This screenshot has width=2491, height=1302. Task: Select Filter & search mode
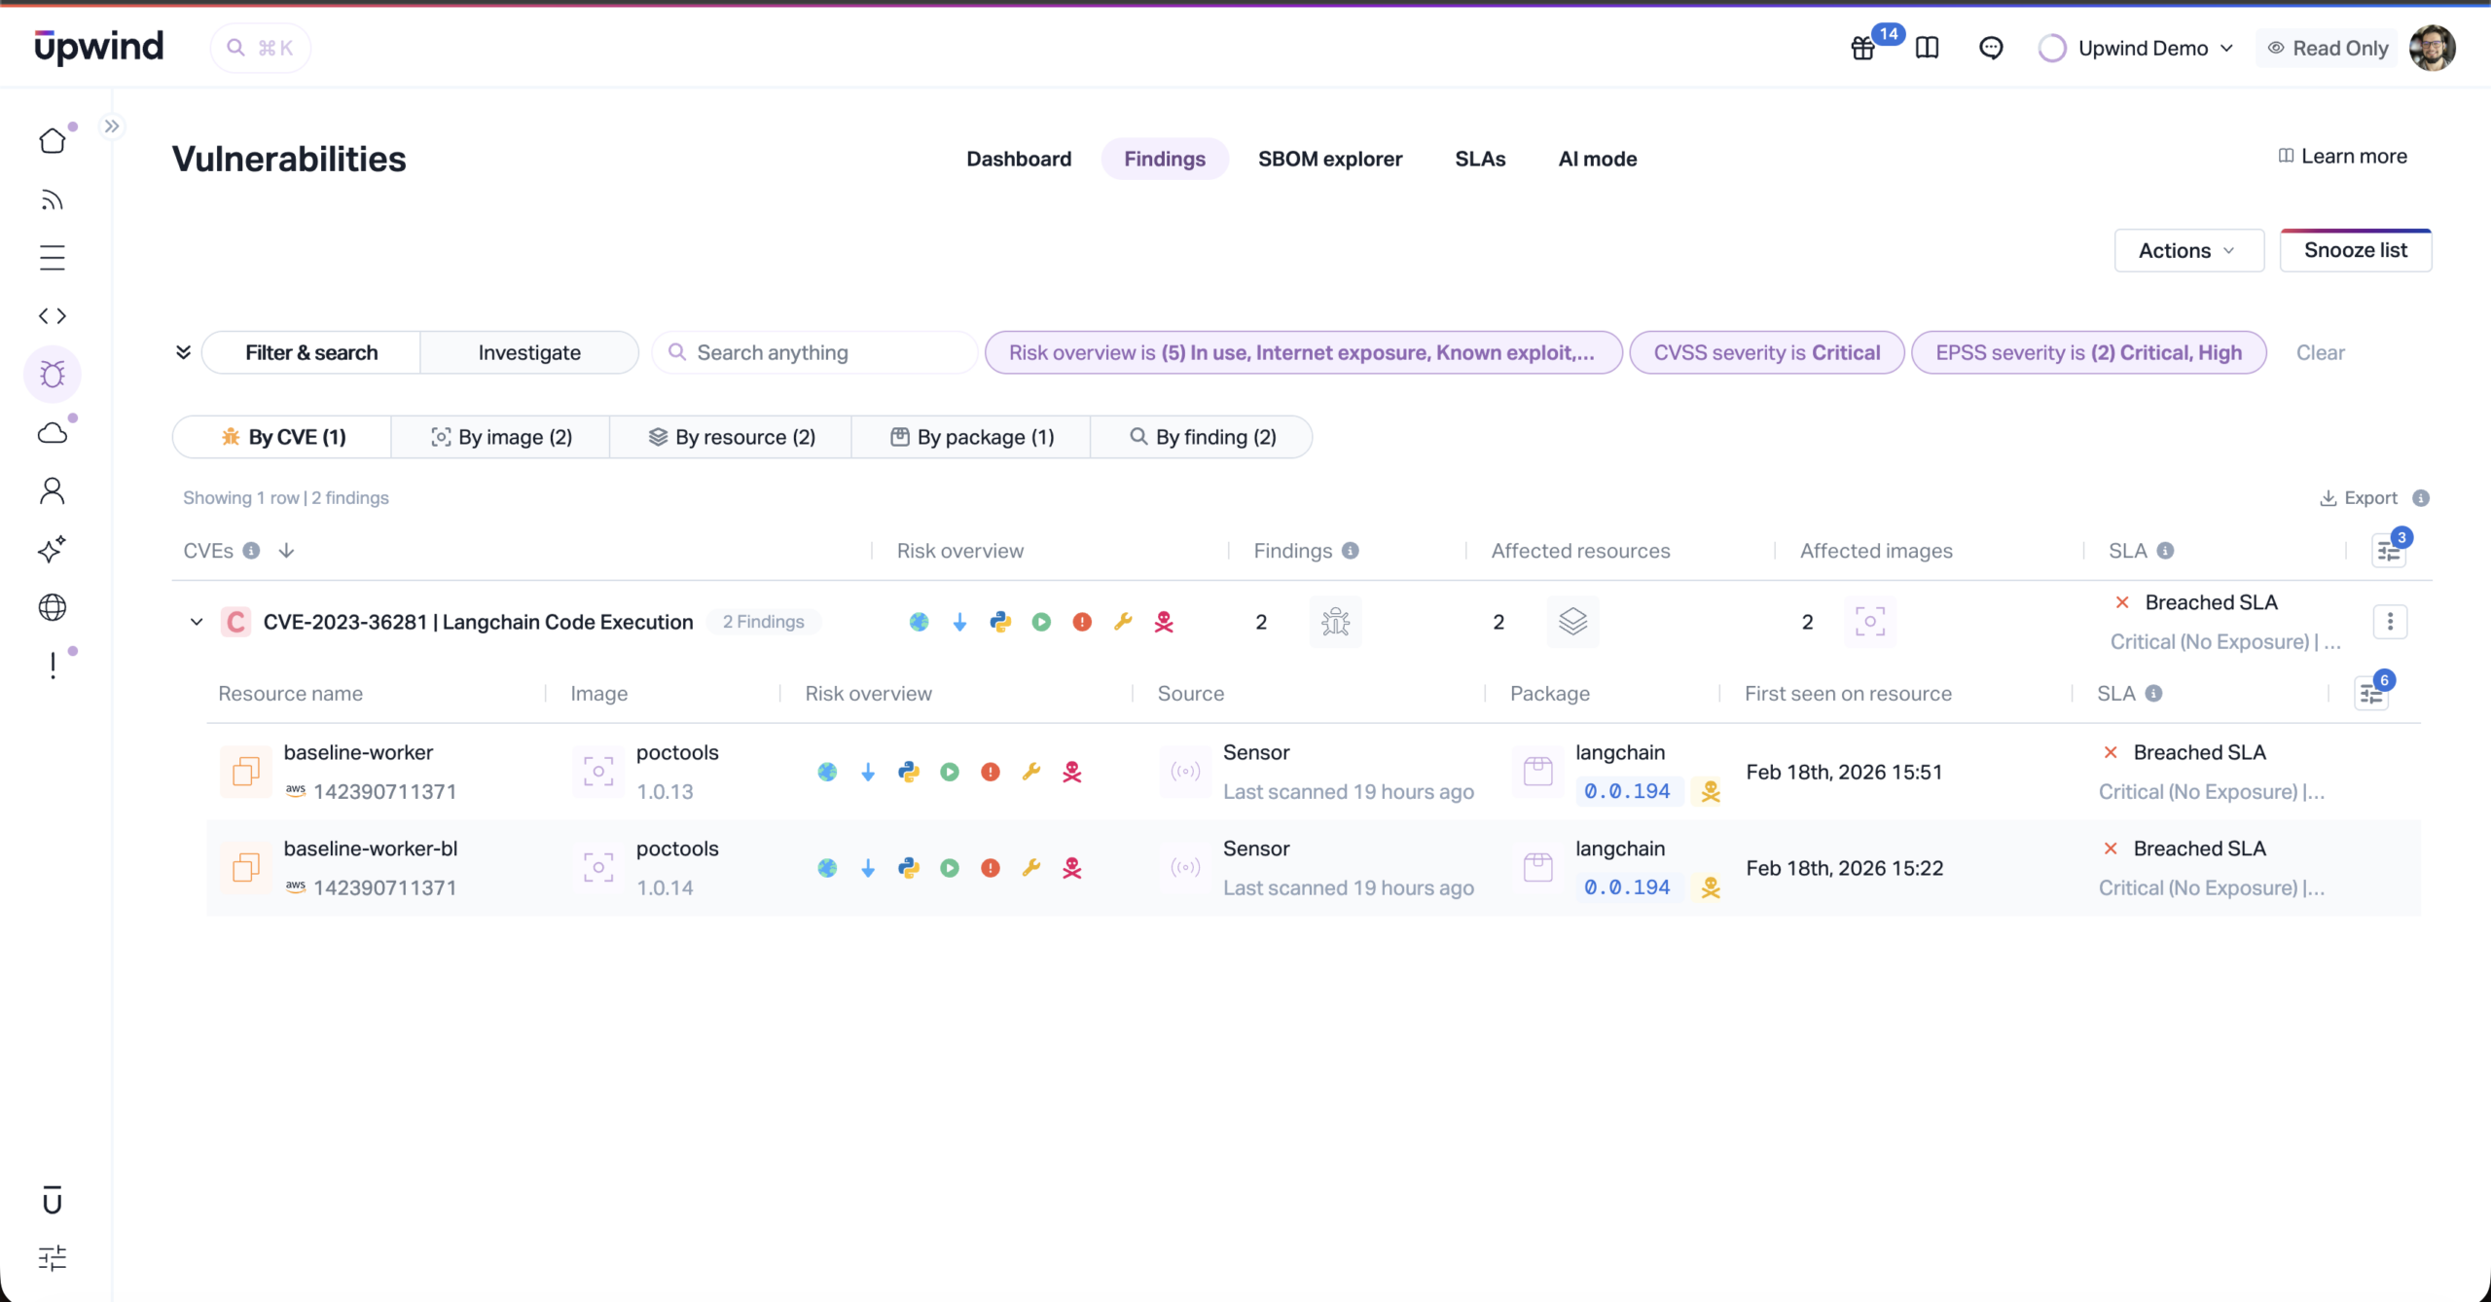click(x=311, y=353)
